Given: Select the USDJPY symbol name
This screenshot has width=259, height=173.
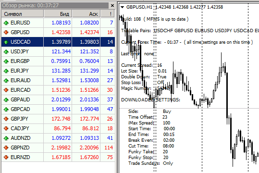Looking at the screenshot, I should (20, 51).
